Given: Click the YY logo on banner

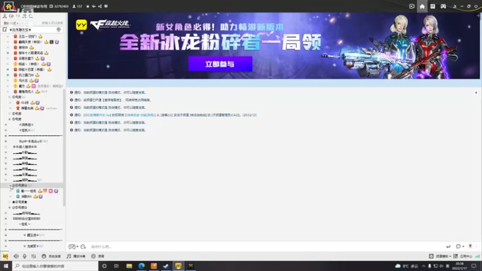Looking at the screenshot, I should coord(81,25).
